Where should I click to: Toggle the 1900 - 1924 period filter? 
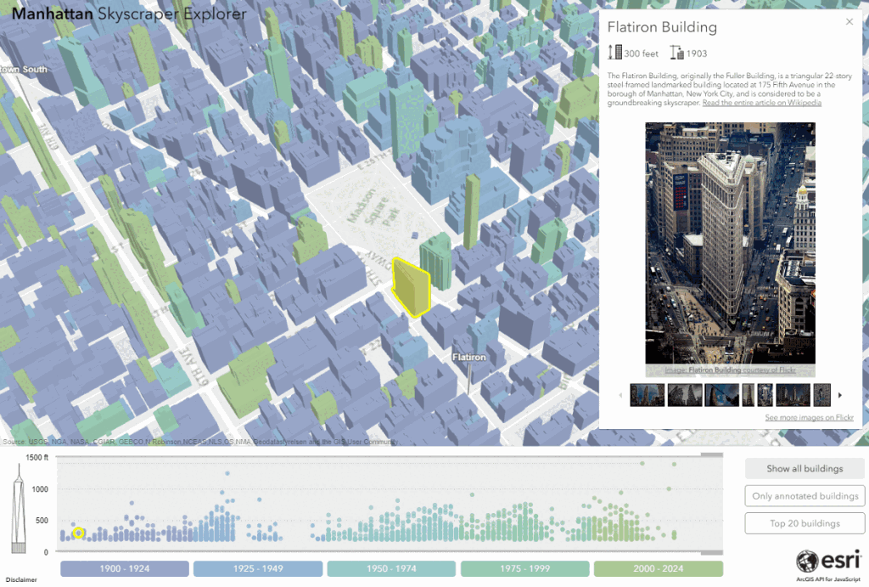125,568
